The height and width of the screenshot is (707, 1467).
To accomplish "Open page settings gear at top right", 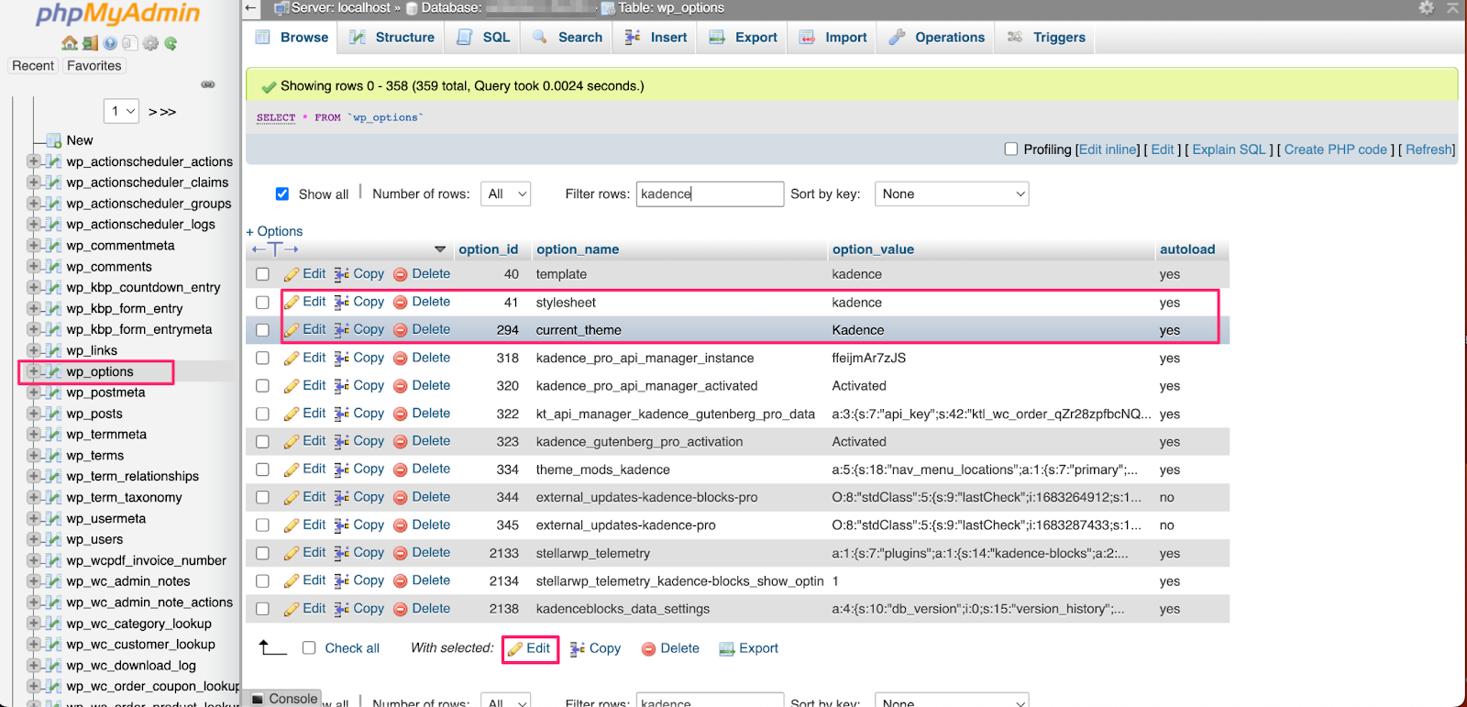I will point(1426,8).
